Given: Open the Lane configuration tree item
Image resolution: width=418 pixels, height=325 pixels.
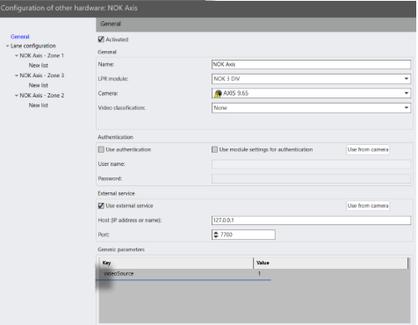Looking at the screenshot, I should tap(33, 46).
